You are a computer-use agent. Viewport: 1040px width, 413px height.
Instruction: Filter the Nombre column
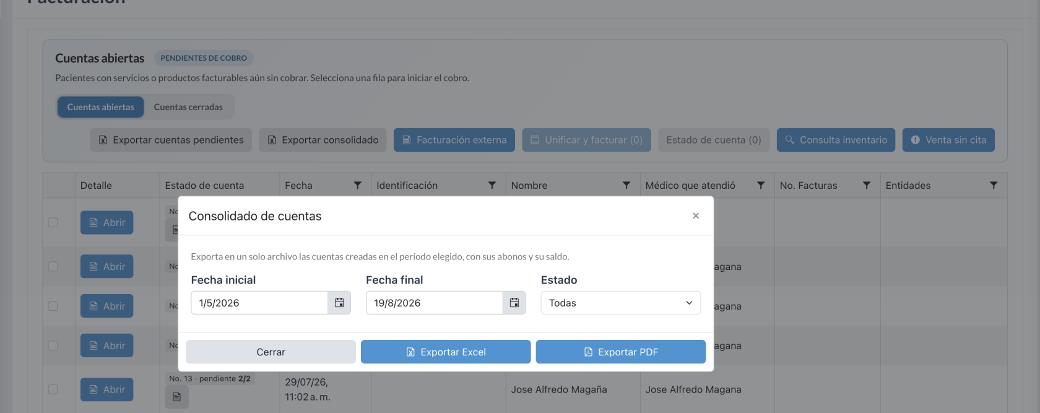tap(626, 185)
